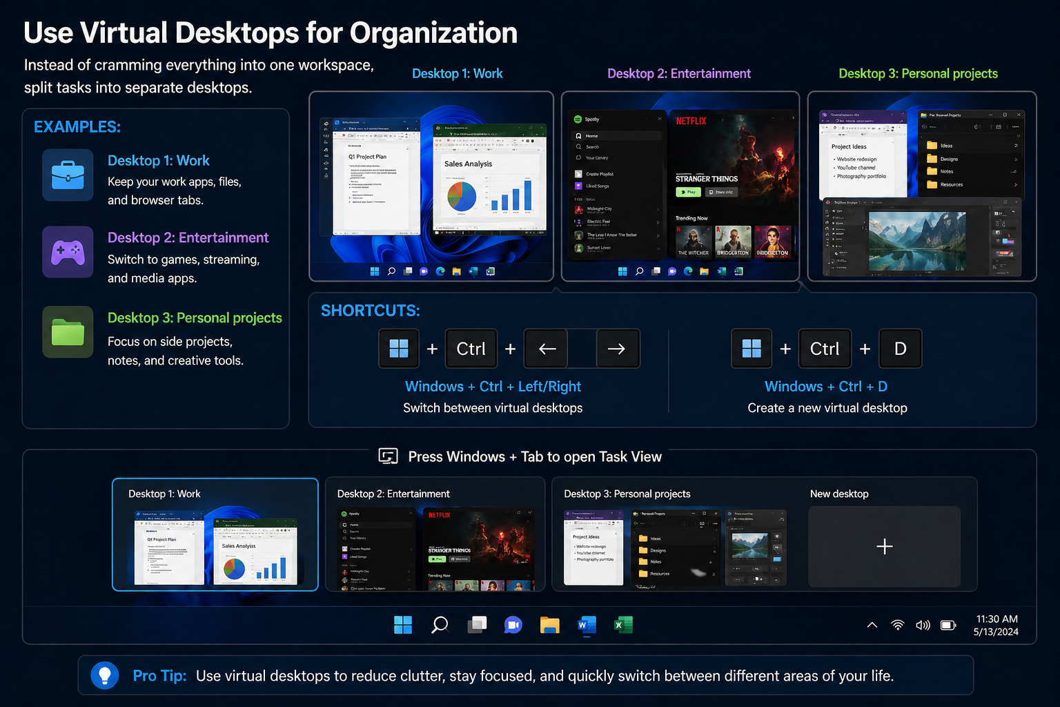Screen dimensions: 1060x707
Task: Open the Ideas folder in Desktop 3 preview
Action: click(x=972, y=146)
